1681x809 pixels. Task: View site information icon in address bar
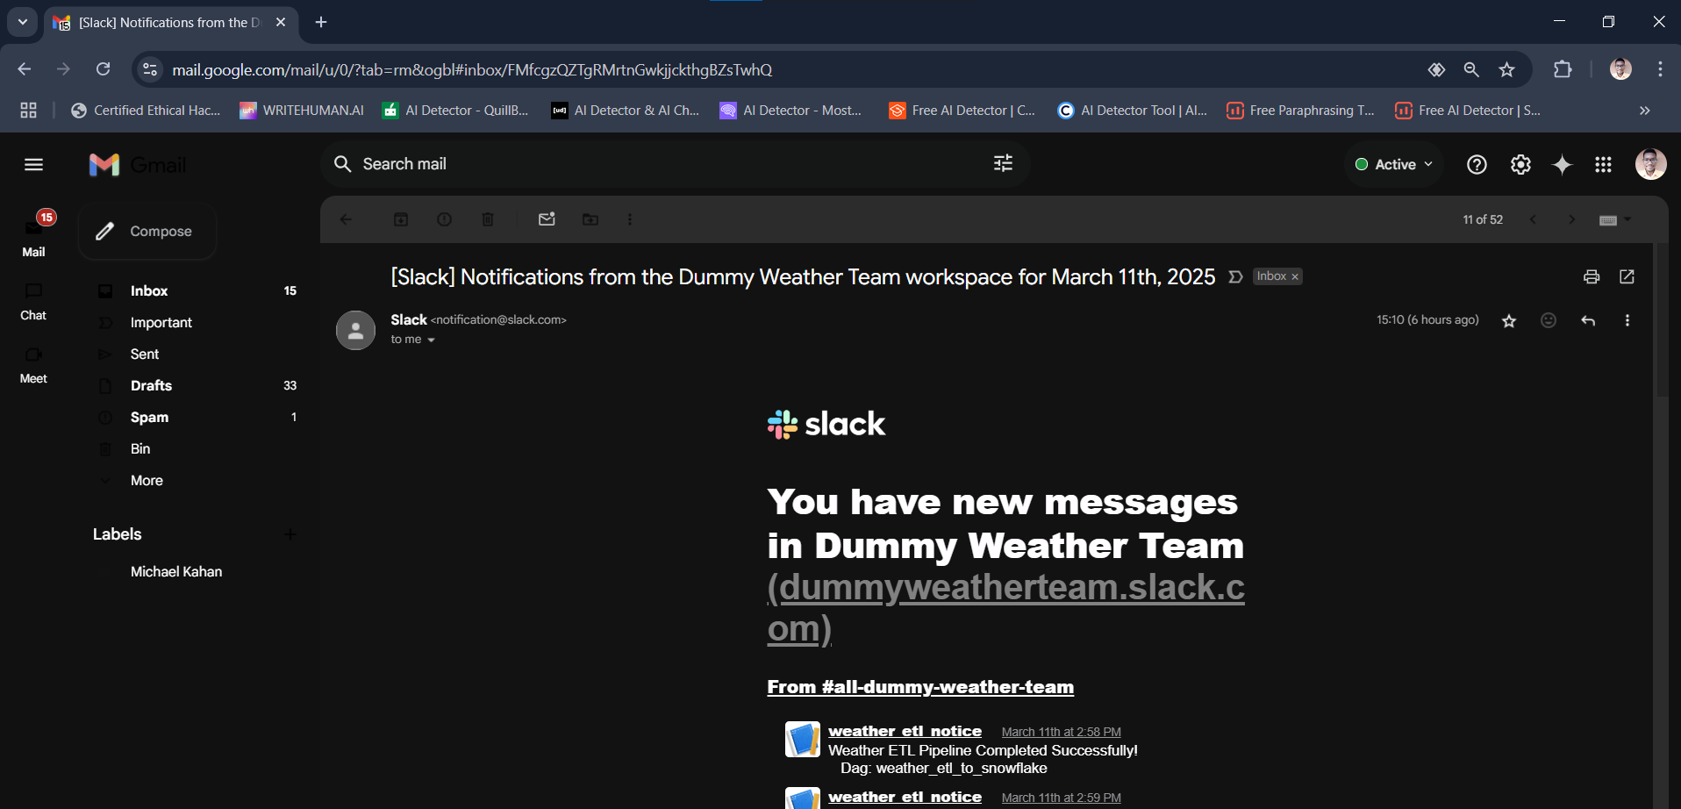(150, 69)
